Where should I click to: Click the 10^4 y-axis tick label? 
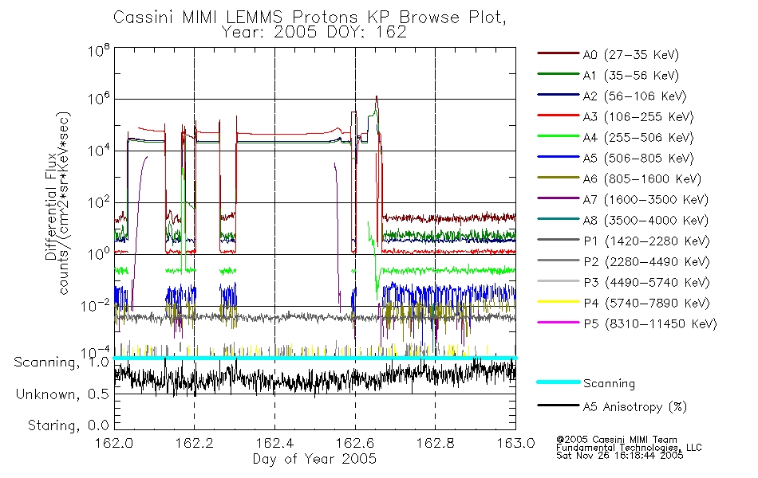[x=99, y=151]
